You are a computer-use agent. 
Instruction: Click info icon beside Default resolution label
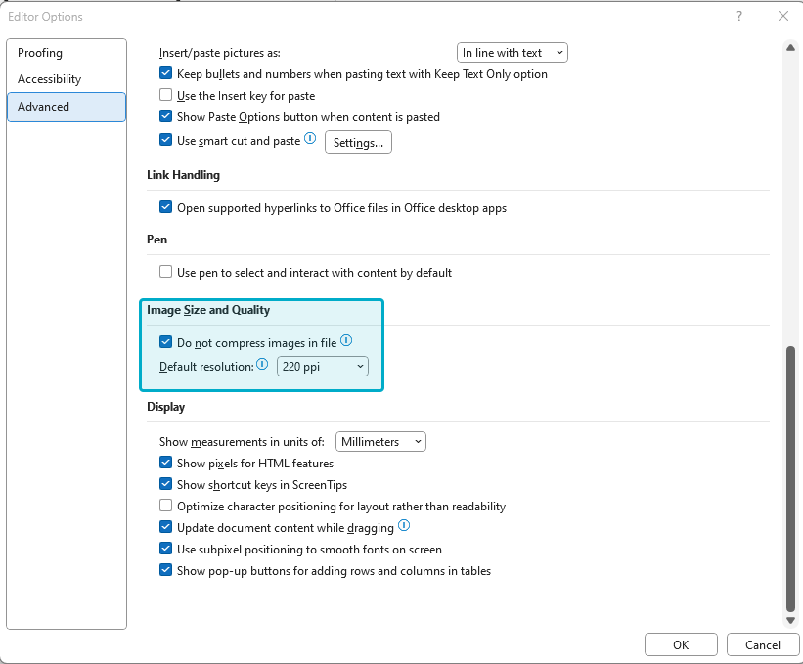coord(262,364)
